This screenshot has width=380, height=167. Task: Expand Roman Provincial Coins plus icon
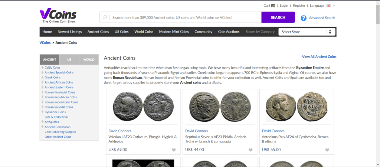43,92
